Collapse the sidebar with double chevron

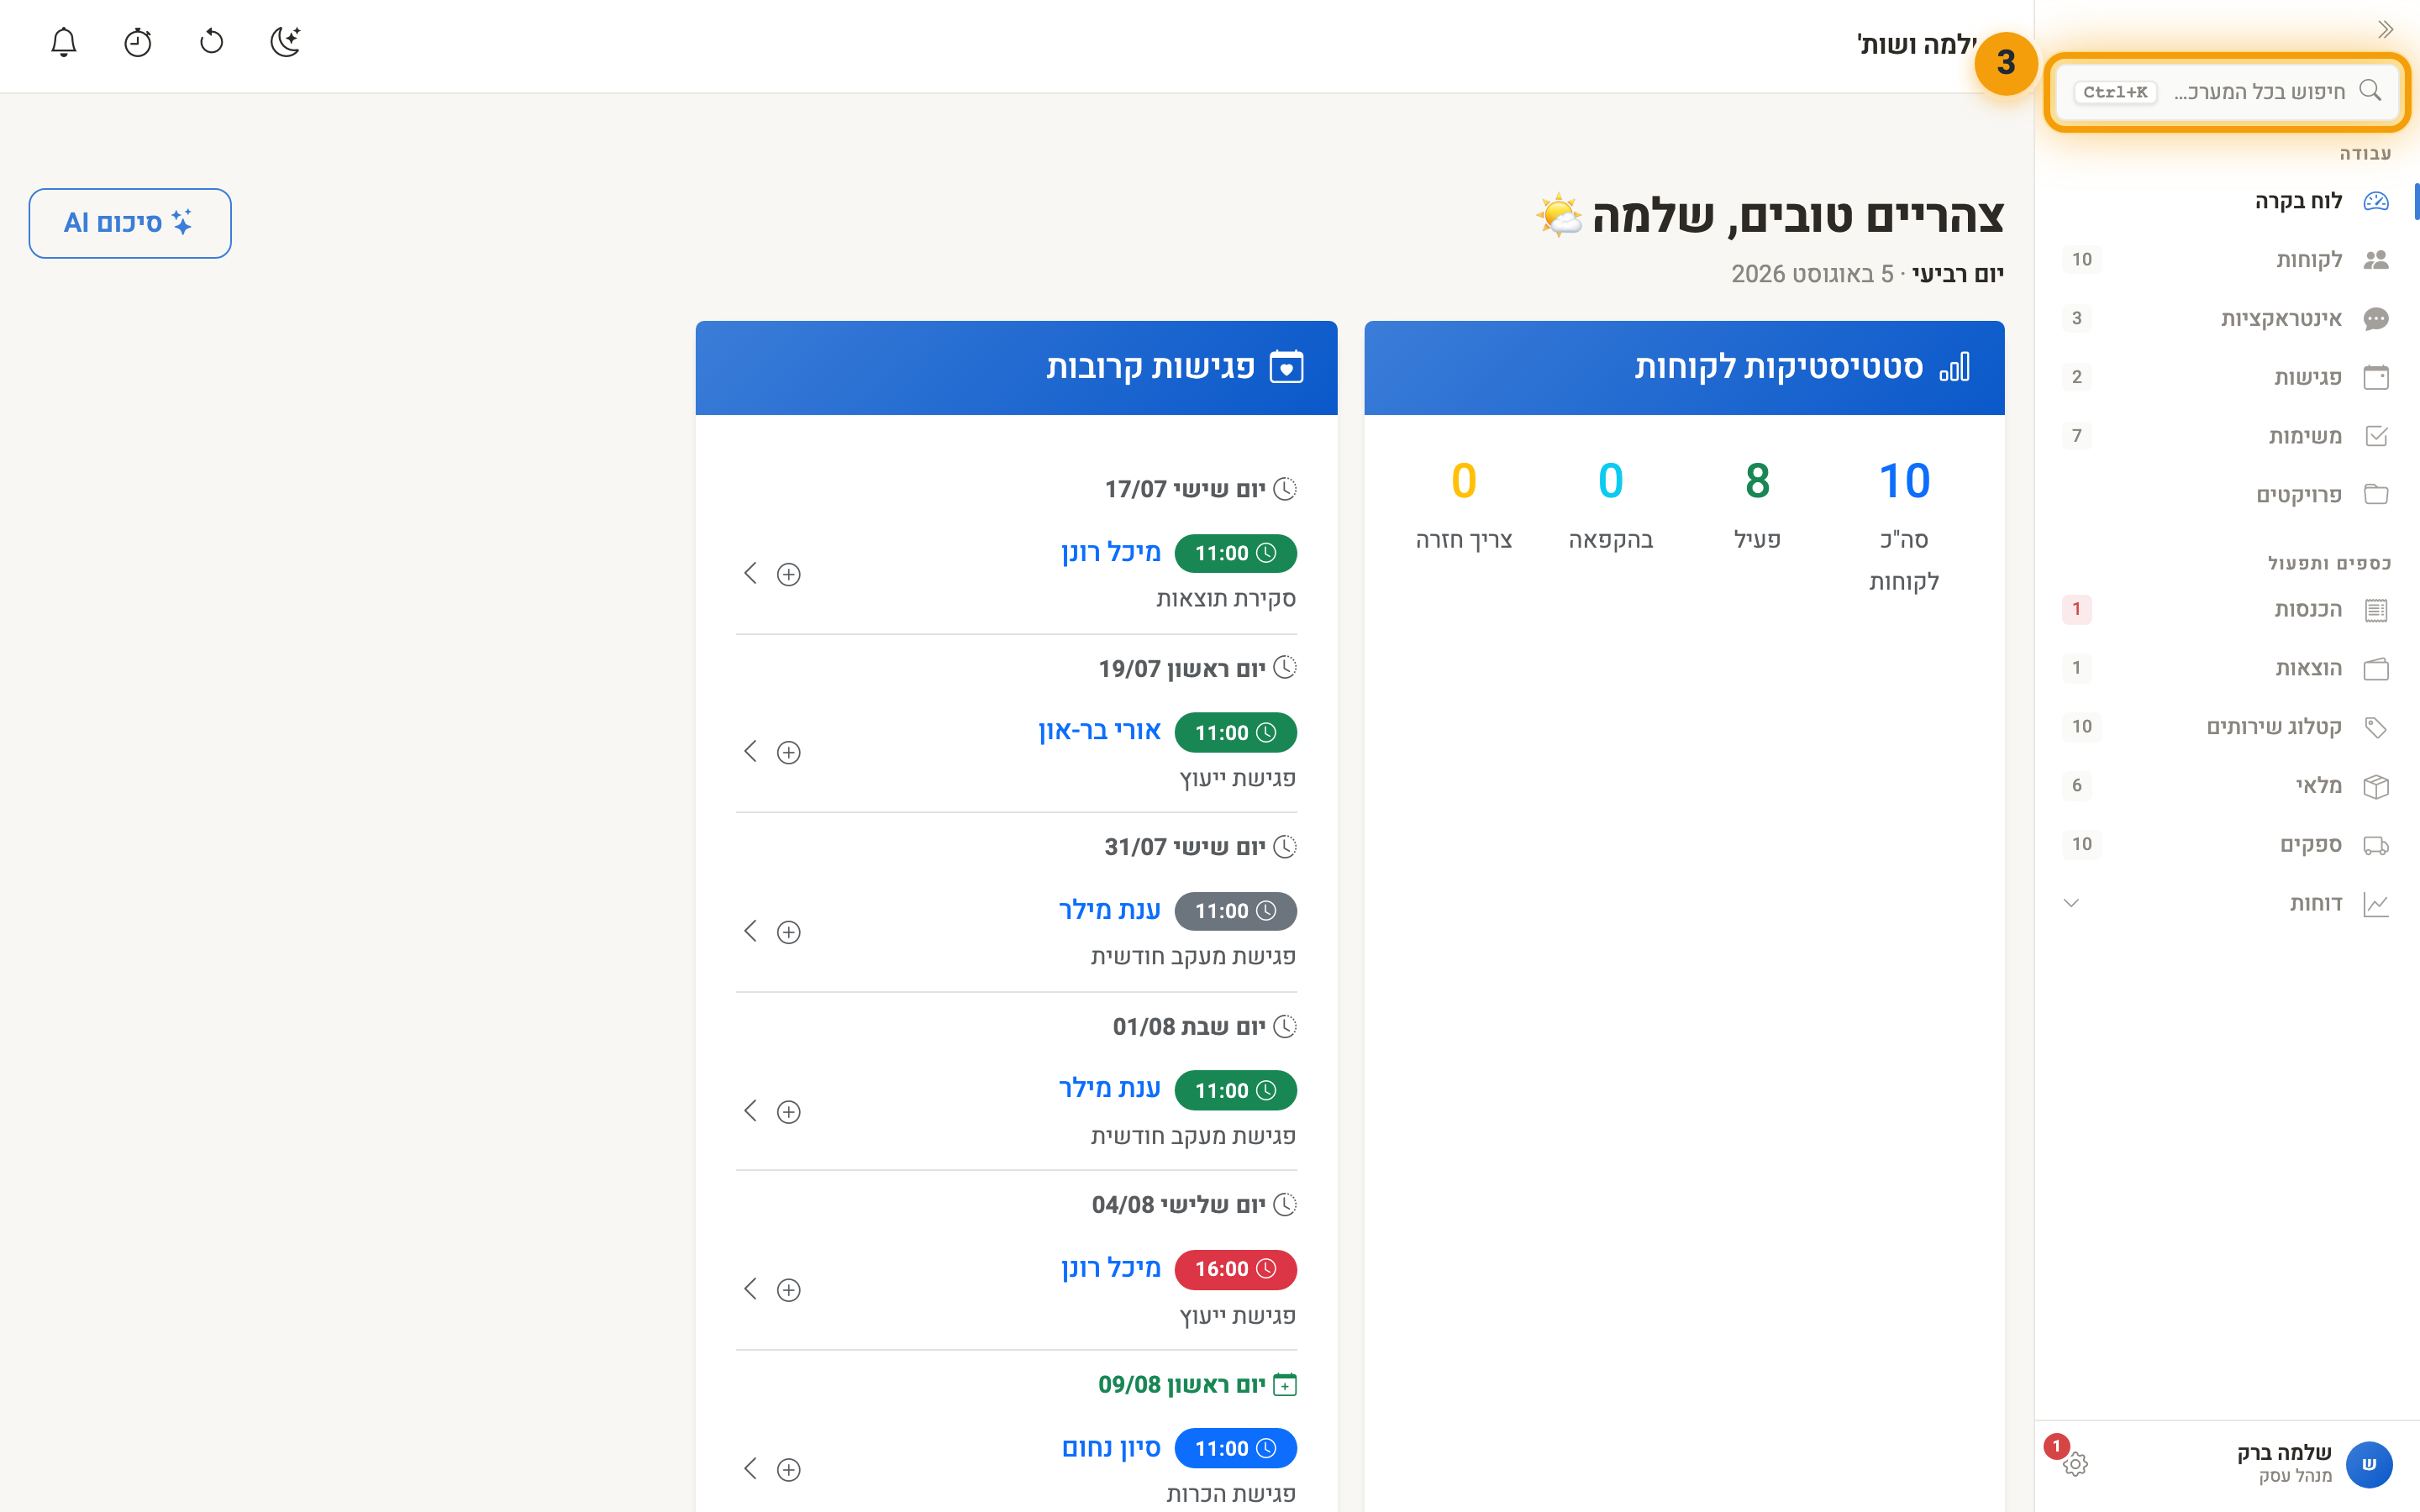[x=2385, y=29]
